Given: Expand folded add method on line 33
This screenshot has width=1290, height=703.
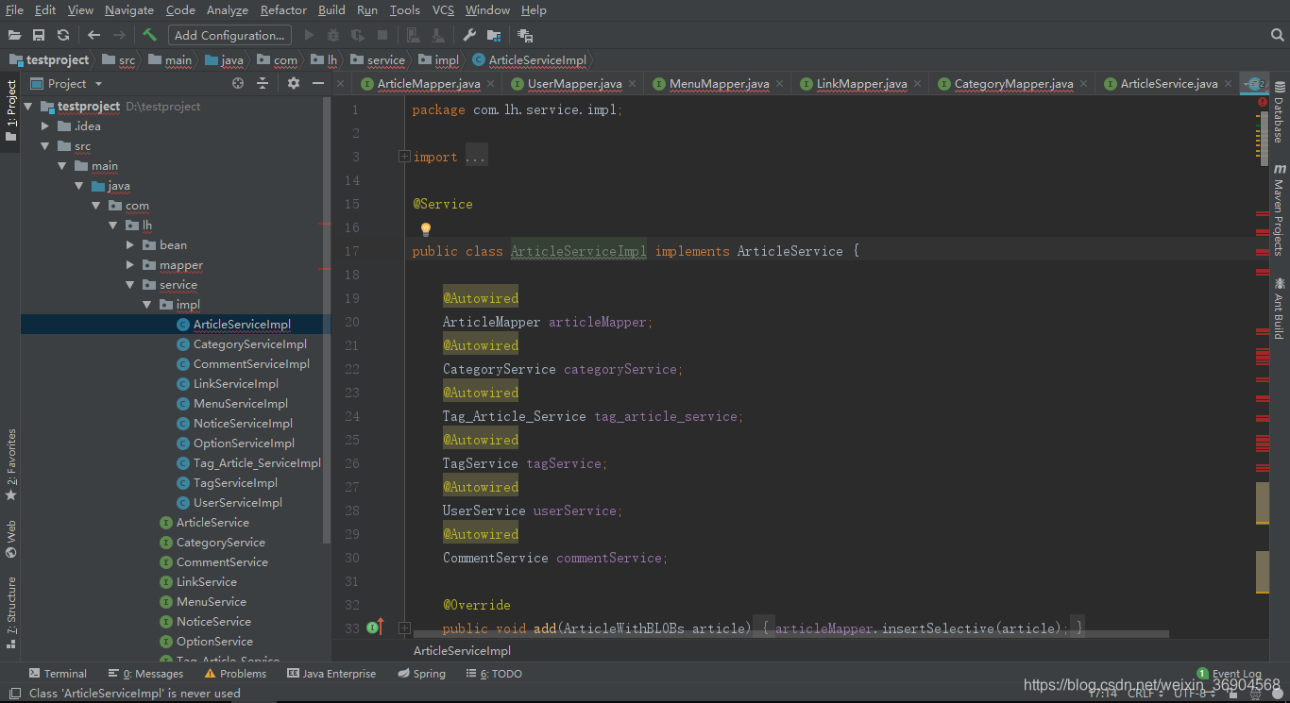Looking at the screenshot, I should click(x=404, y=628).
